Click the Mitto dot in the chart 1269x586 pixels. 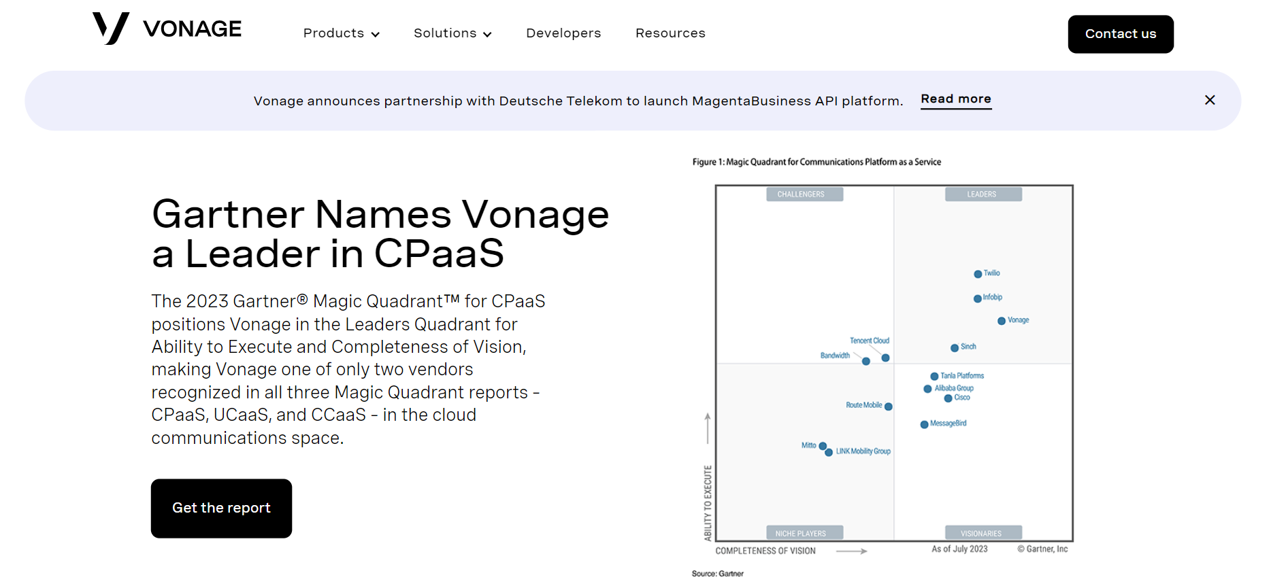[x=823, y=447]
